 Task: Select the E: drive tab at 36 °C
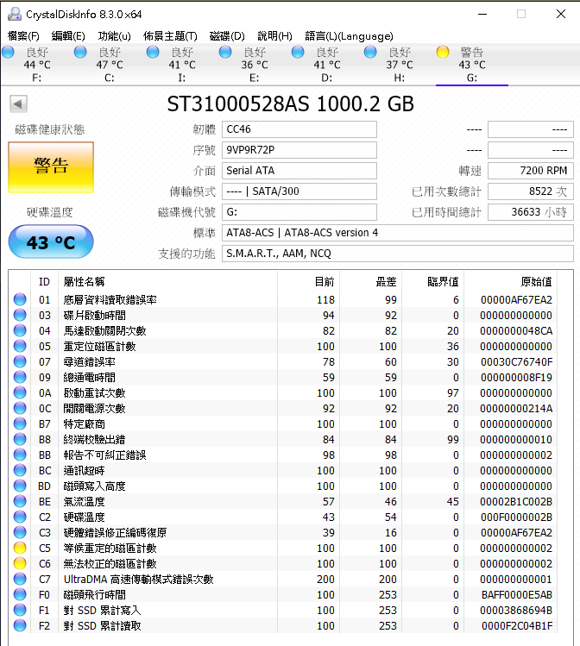point(255,65)
